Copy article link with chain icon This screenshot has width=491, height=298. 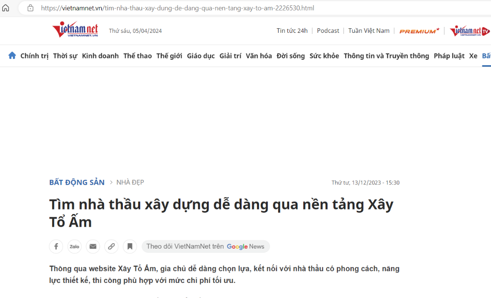pos(111,247)
